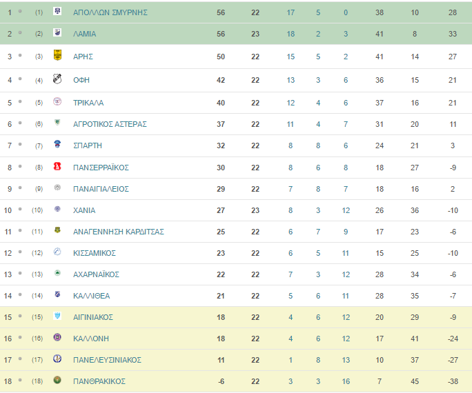The width and height of the screenshot is (472, 393).
Task: Open the ΠΑΝΑΙΓΙΑΛΕΙΟΣ team link
Action: click(x=101, y=189)
